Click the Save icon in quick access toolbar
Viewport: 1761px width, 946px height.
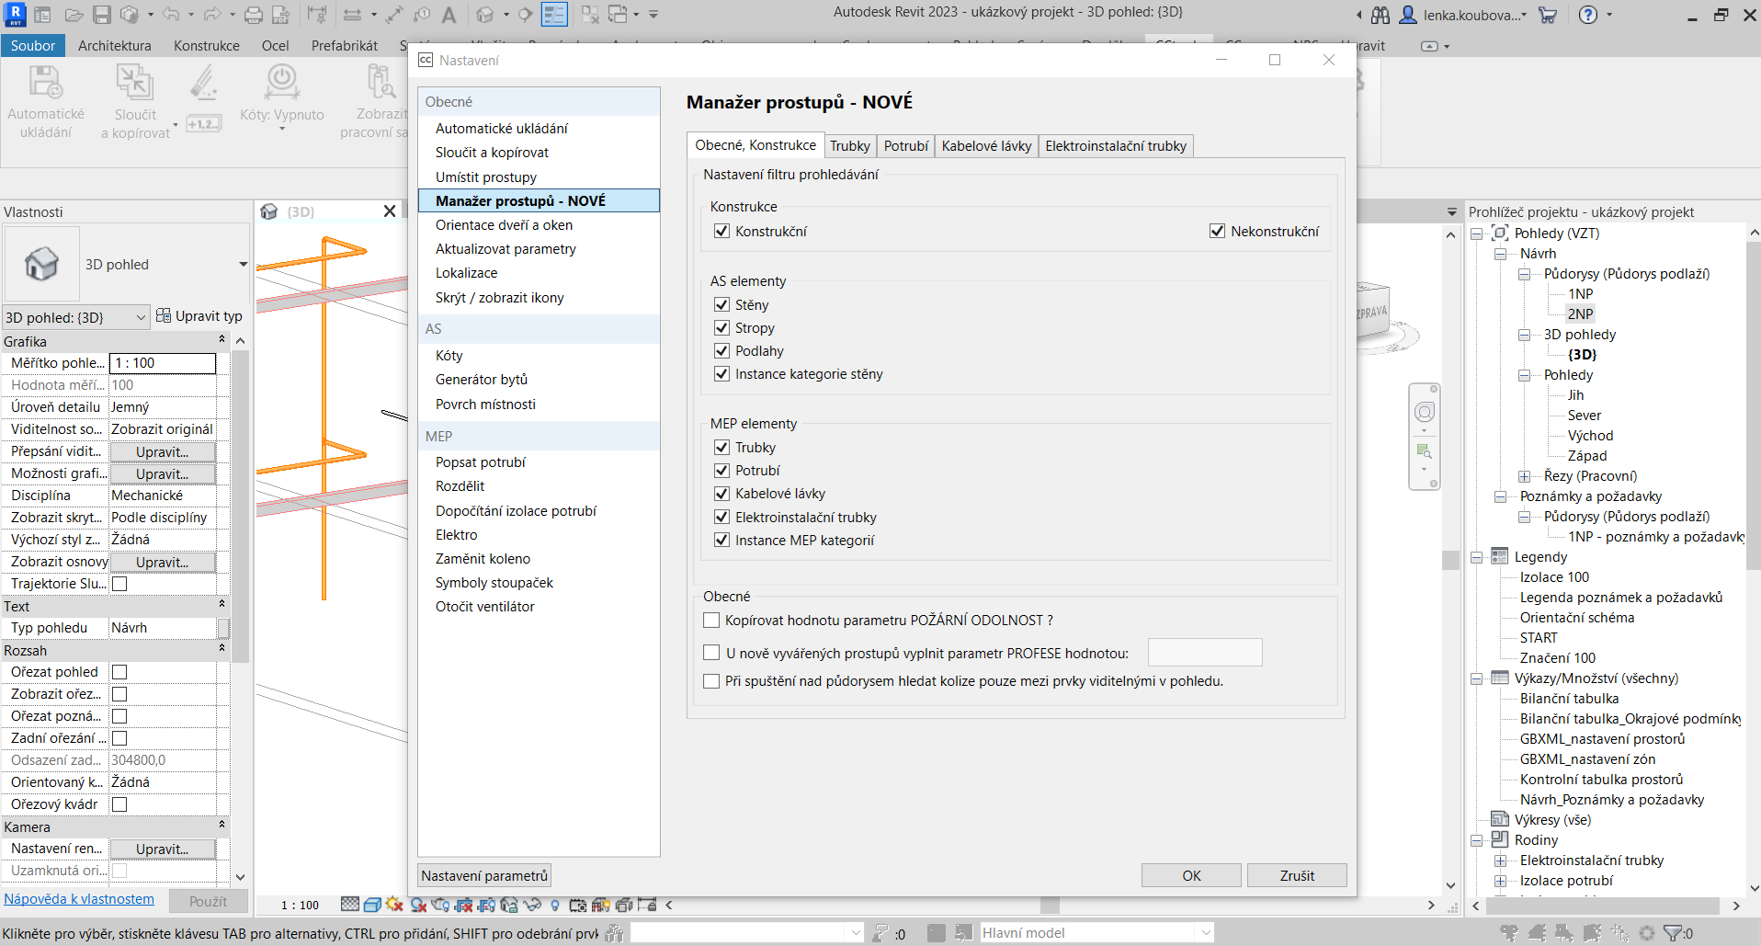[x=102, y=15]
